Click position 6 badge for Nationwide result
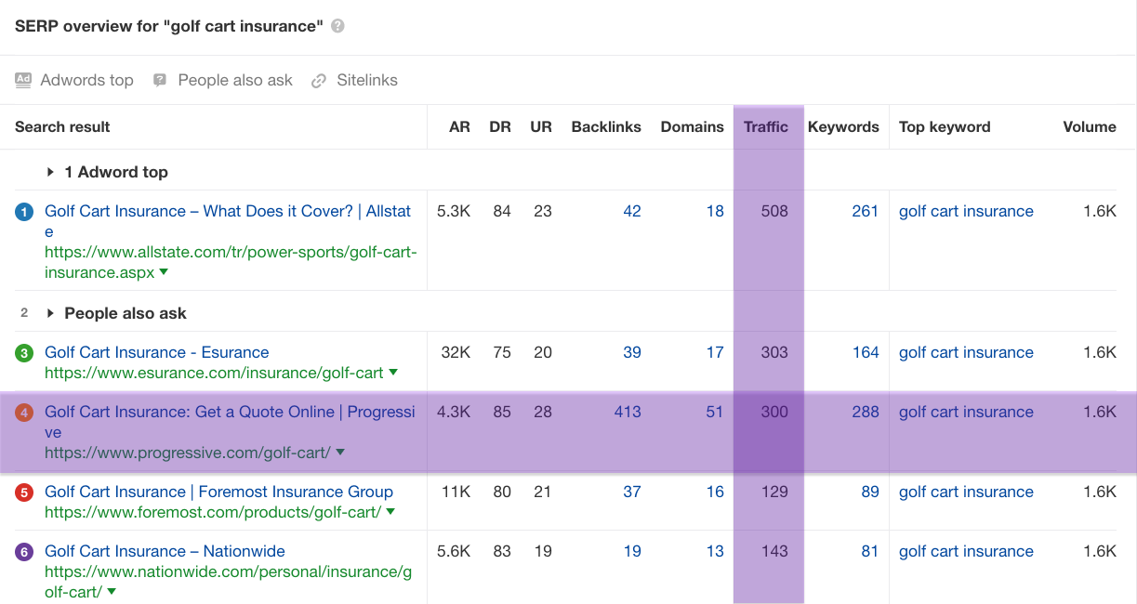Viewport: 1137px width, 604px height. (x=24, y=552)
